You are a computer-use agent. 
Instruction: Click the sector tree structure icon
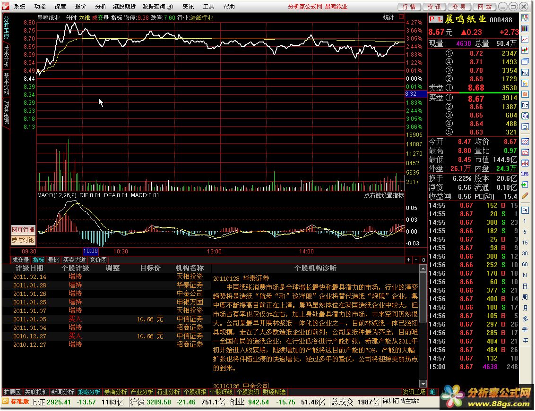point(525,84)
